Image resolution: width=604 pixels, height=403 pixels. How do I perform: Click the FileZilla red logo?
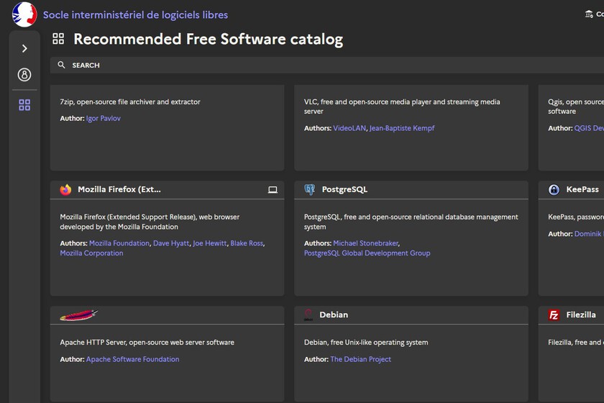tap(554, 315)
